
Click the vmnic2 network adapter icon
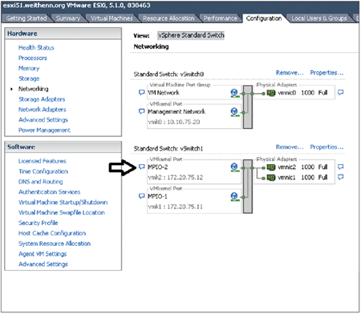pyautogui.click(x=271, y=167)
